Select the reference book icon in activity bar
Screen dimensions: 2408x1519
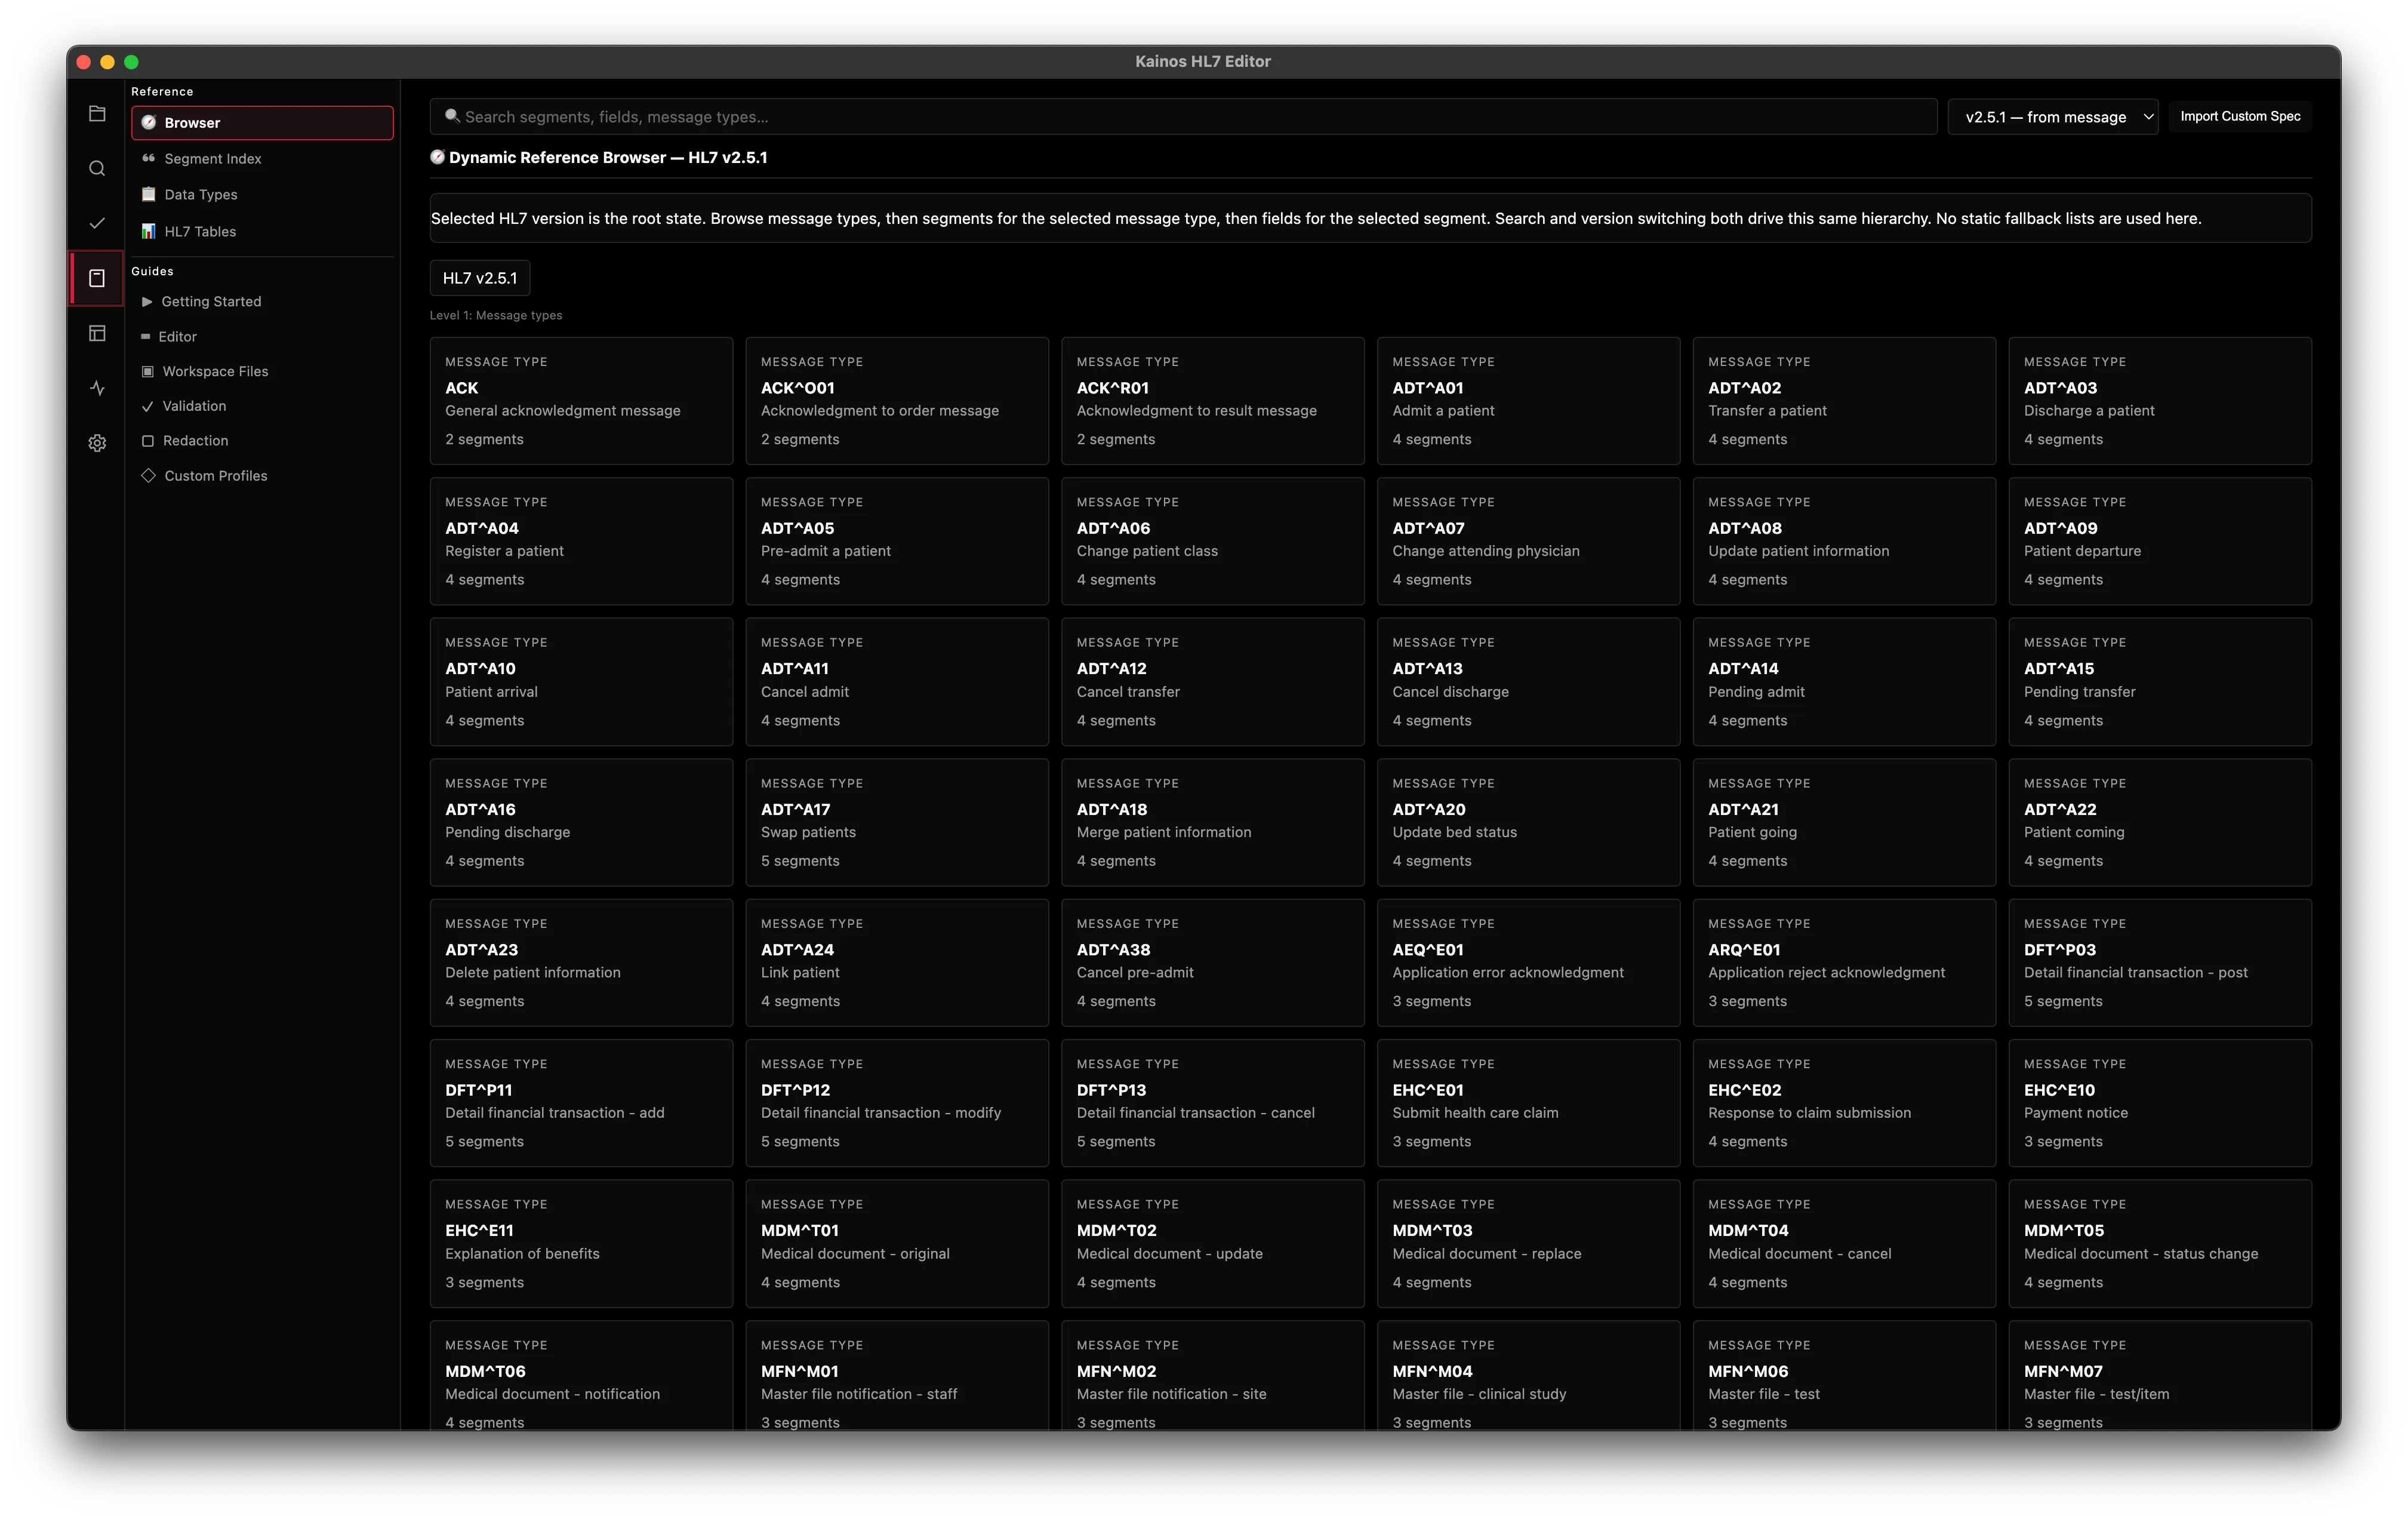[x=97, y=278]
